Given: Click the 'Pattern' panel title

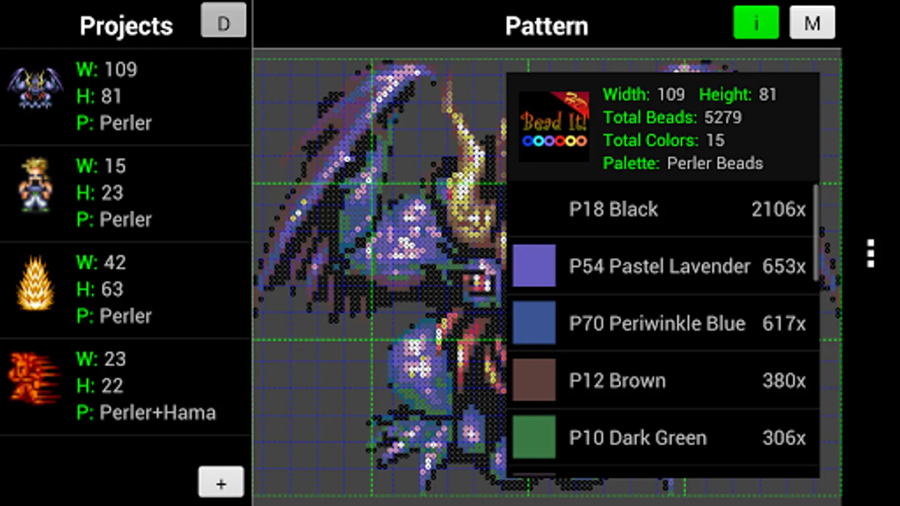Looking at the screenshot, I should point(547,26).
